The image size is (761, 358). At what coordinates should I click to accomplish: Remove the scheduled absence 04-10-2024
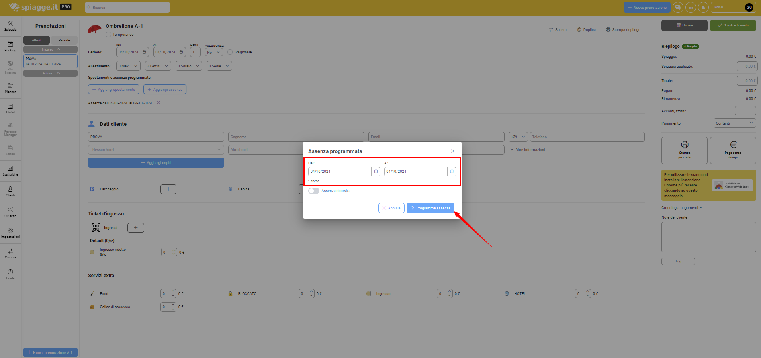pos(158,102)
